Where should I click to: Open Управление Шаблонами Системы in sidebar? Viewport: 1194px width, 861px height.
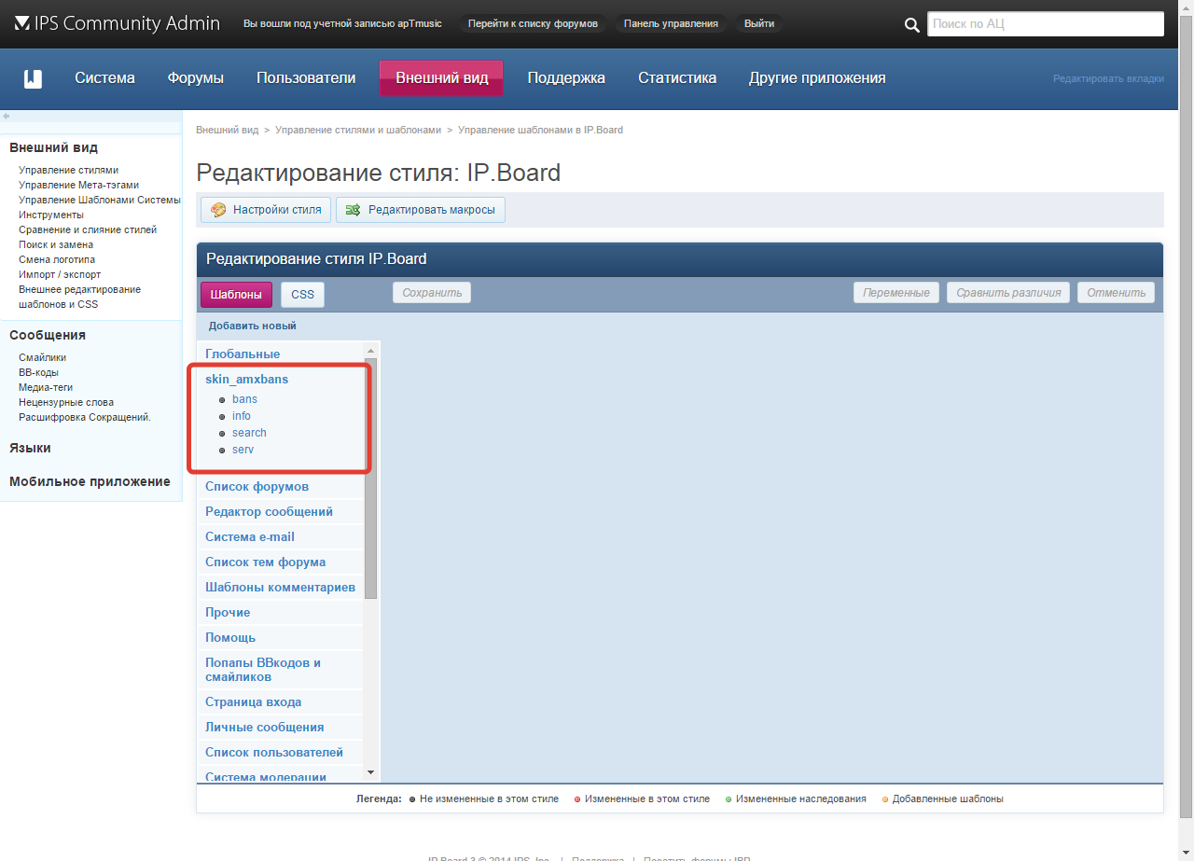(x=99, y=200)
